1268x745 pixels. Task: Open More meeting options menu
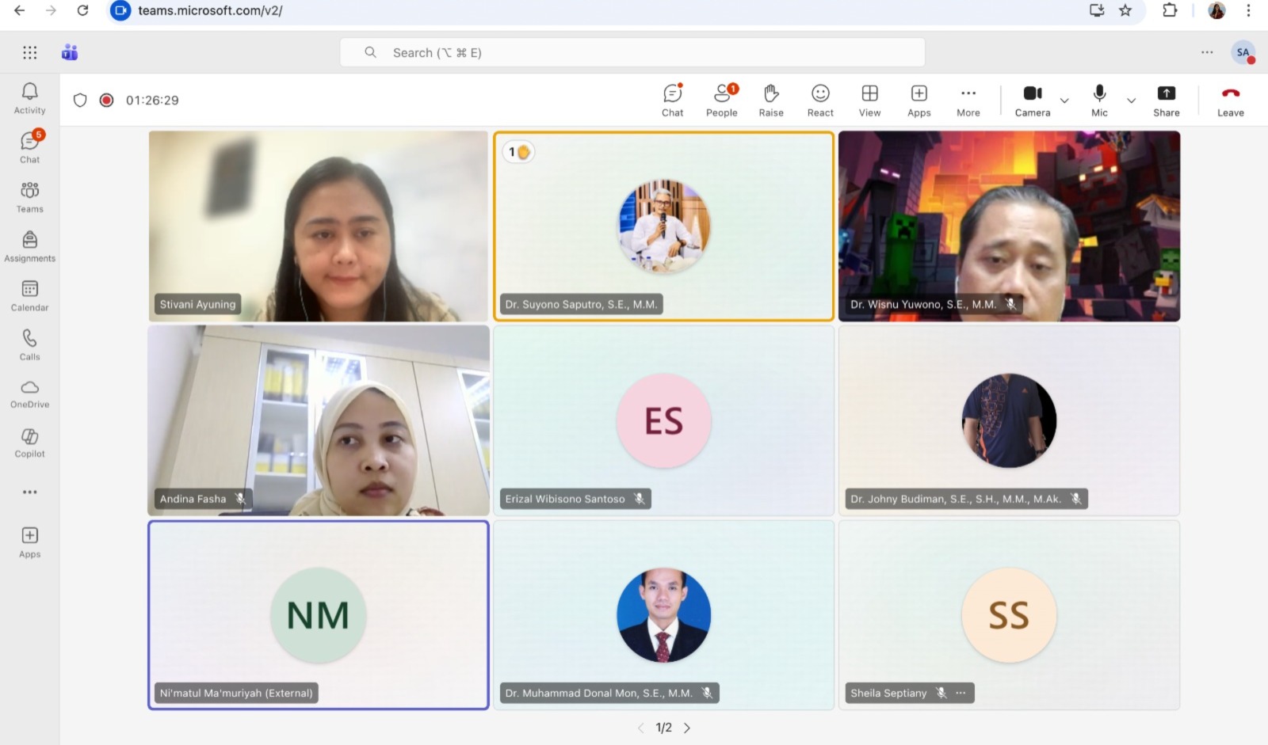tap(968, 100)
